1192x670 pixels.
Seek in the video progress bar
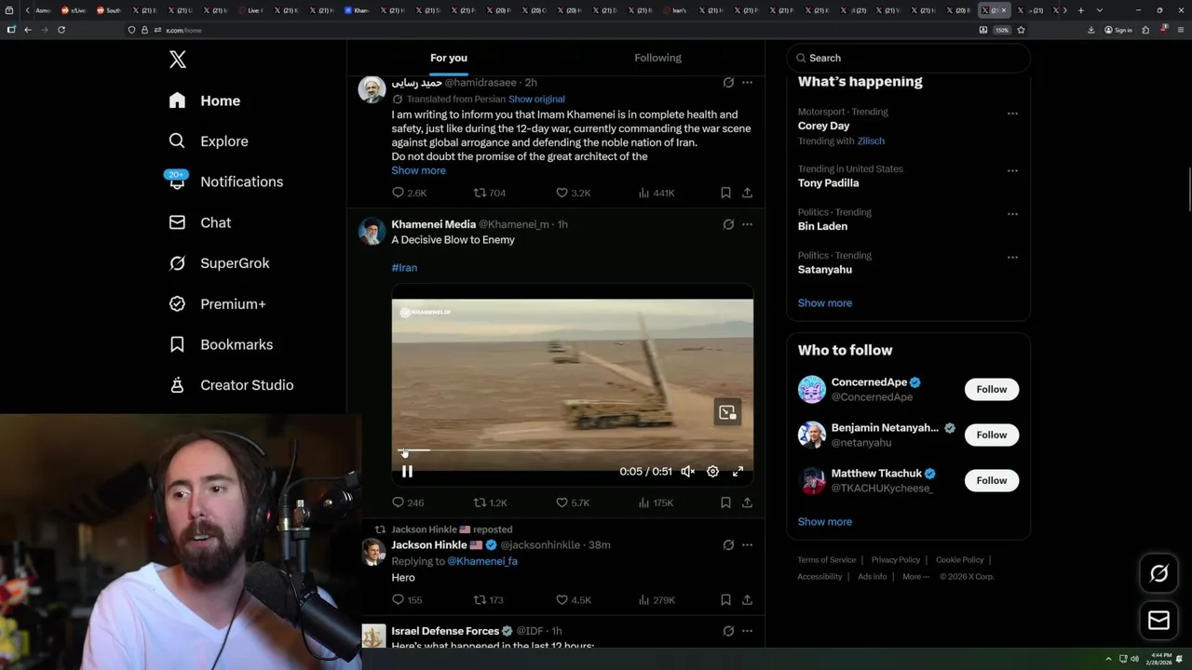click(573, 451)
